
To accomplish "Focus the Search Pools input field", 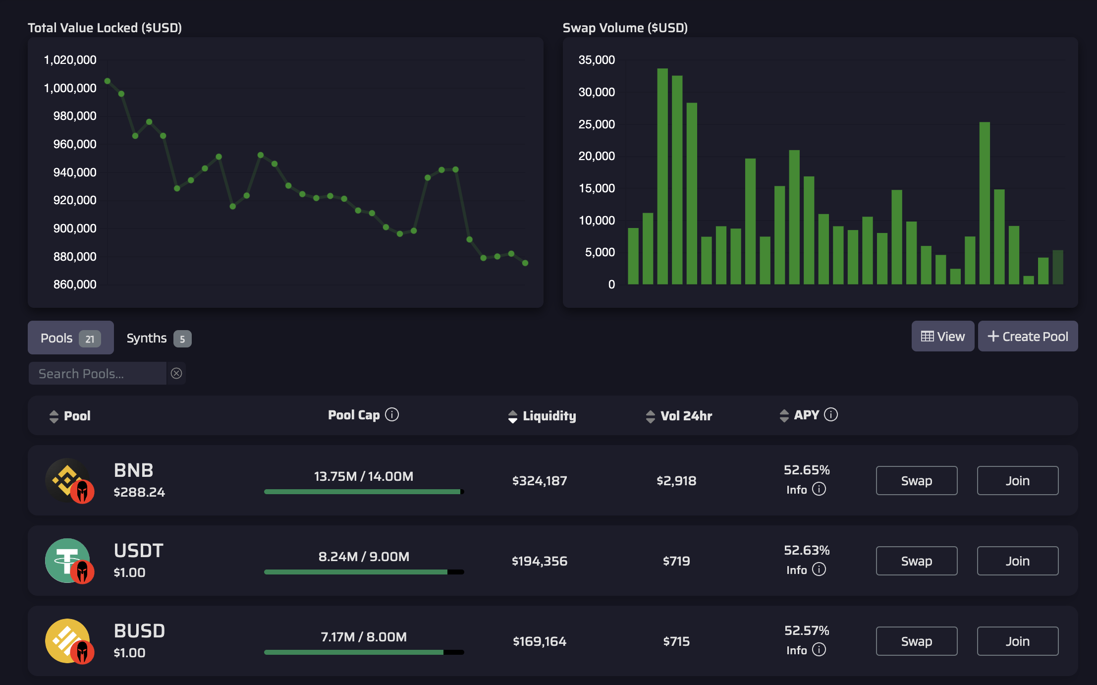I will pyautogui.click(x=98, y=373).
